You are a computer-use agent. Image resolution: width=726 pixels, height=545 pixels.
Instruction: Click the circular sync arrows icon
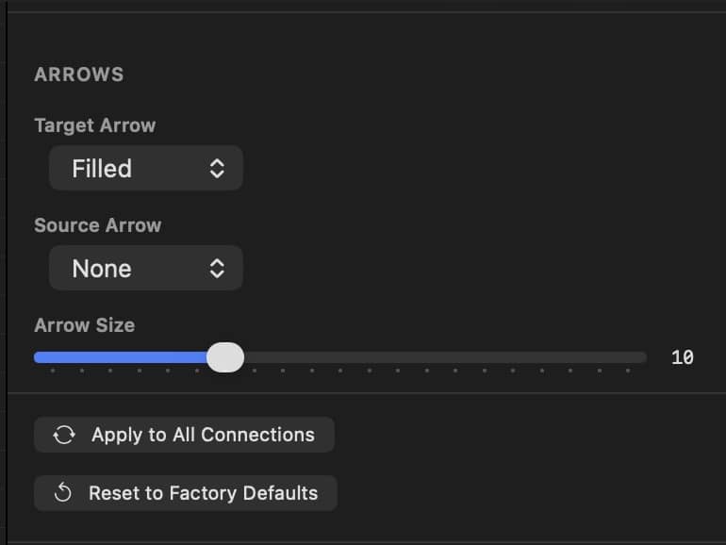[63, 435]
